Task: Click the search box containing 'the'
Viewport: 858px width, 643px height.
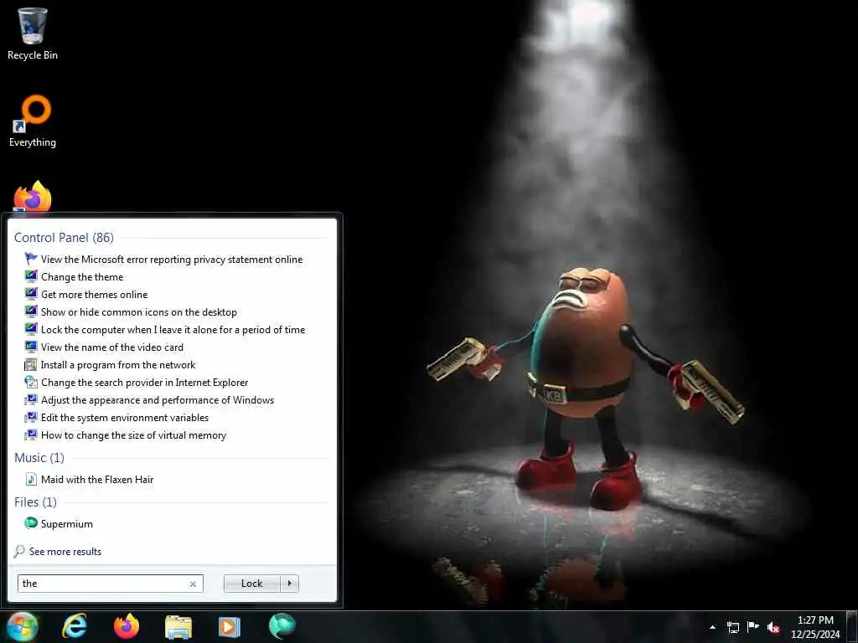Action: tap(110, 584)
